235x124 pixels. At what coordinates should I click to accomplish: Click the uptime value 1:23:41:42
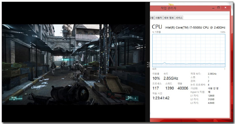[161, 98]
